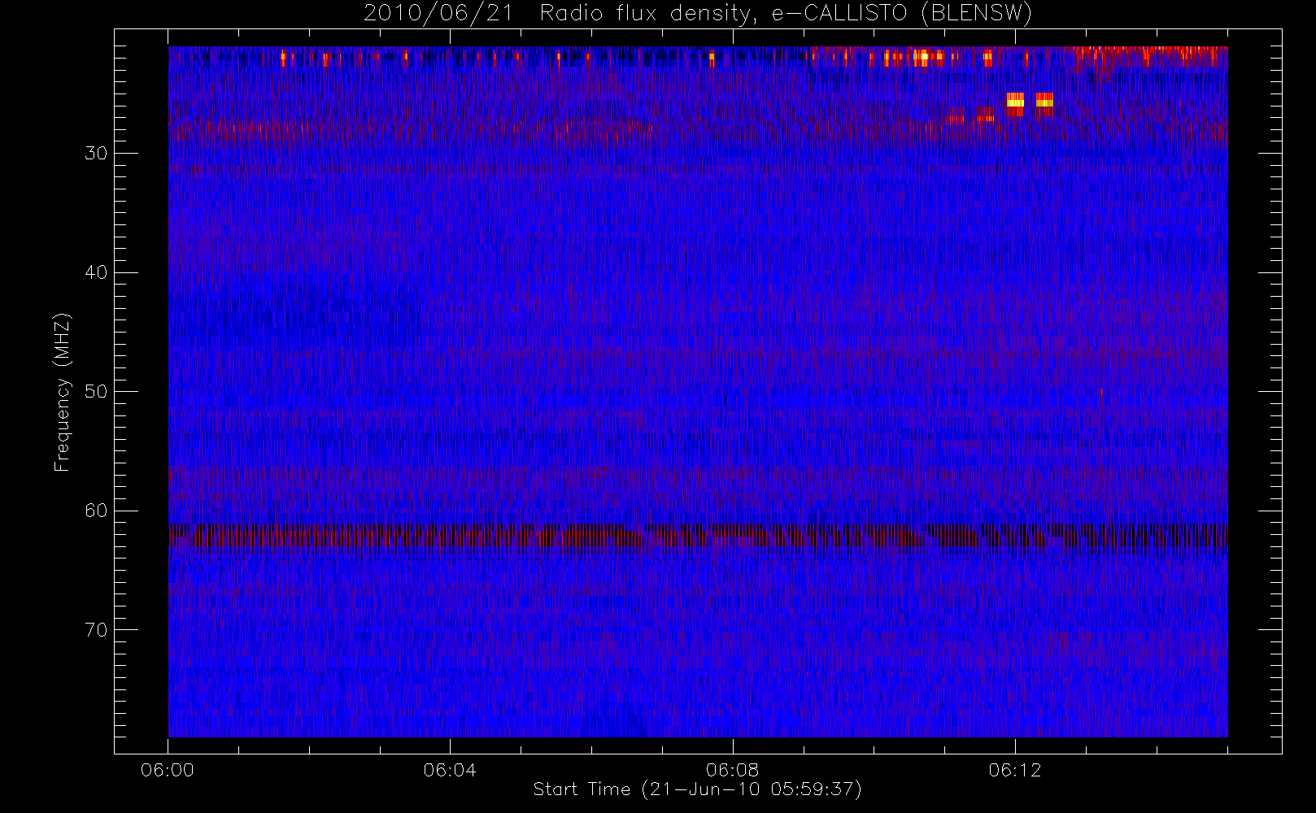Click the '06:12' time tick label
The image size is (1316, 813).
pos(1015,770)
